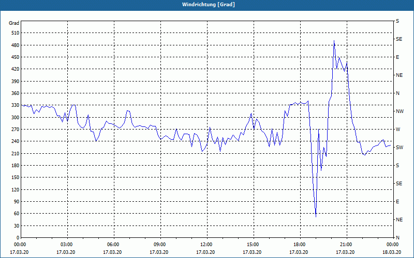This screenshot has height=258, width=414.
Task: Click the 120 degree axis label
Action: click(16, 190)
